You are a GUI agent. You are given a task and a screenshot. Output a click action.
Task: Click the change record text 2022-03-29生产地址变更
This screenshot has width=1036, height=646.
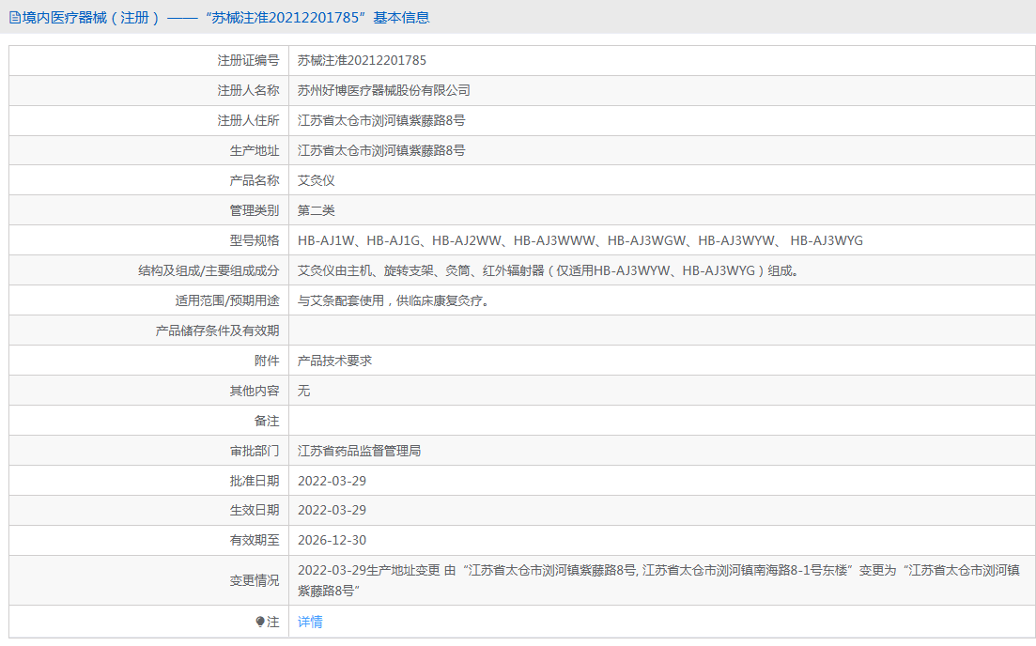(658, 580)
